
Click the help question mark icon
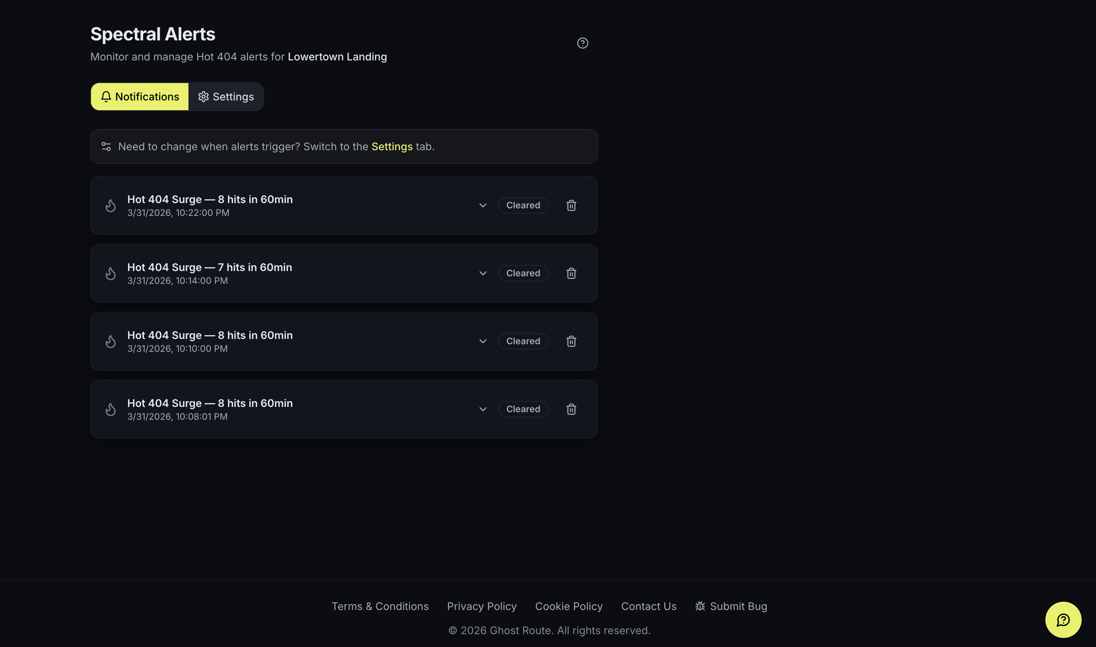click(582, 43)
